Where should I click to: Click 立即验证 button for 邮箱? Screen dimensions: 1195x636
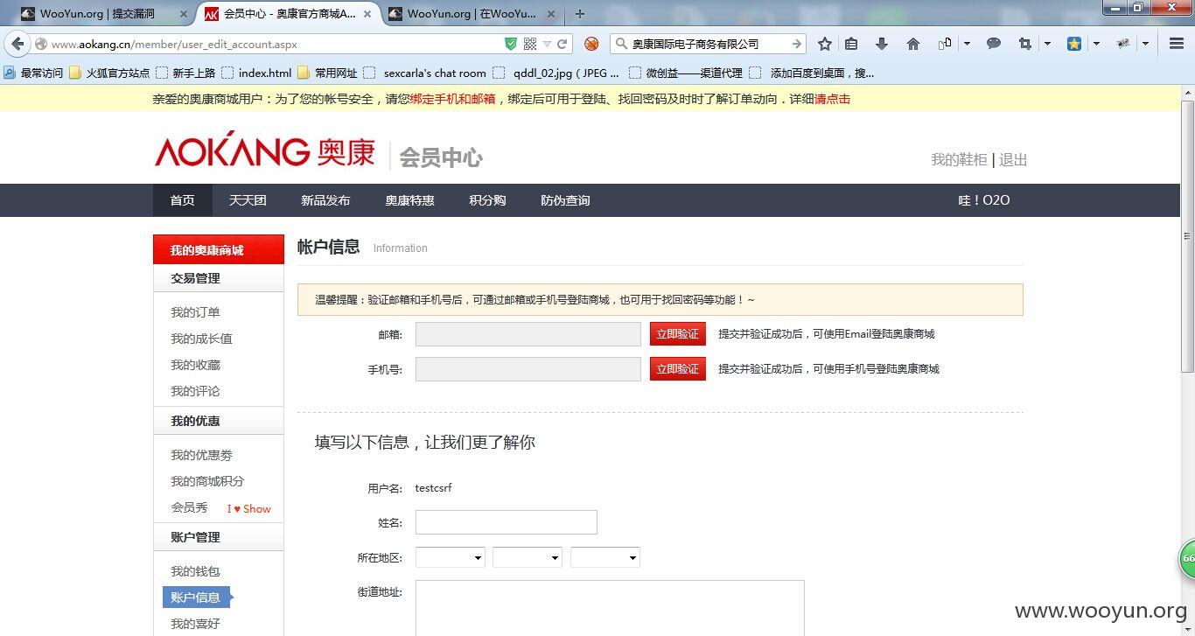[x=677, y=334]
